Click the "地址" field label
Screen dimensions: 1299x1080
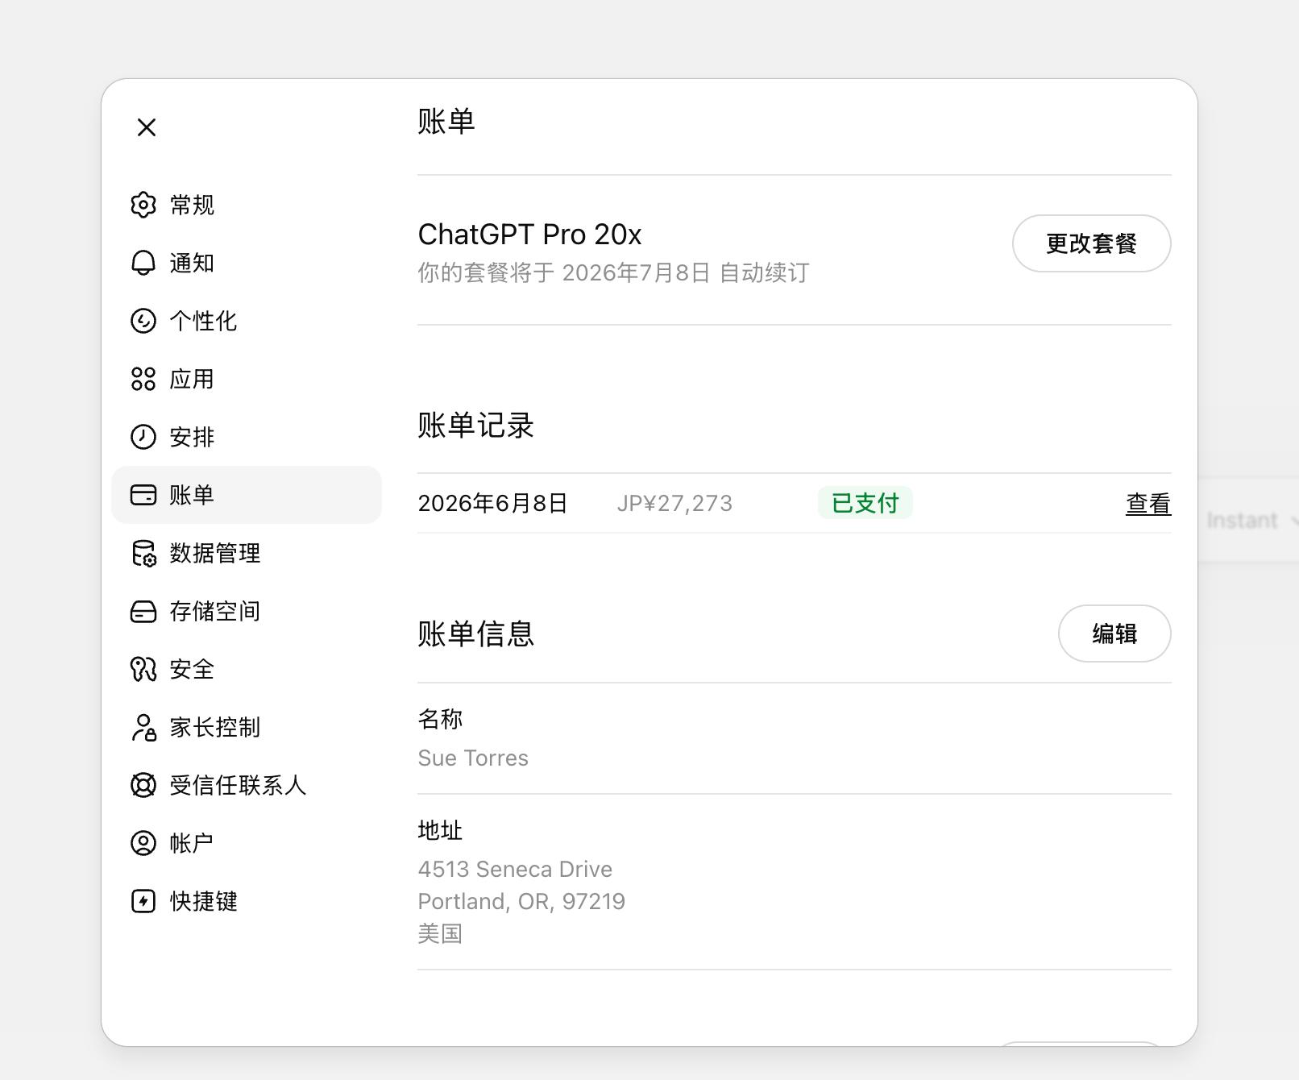tap(440, 830)
